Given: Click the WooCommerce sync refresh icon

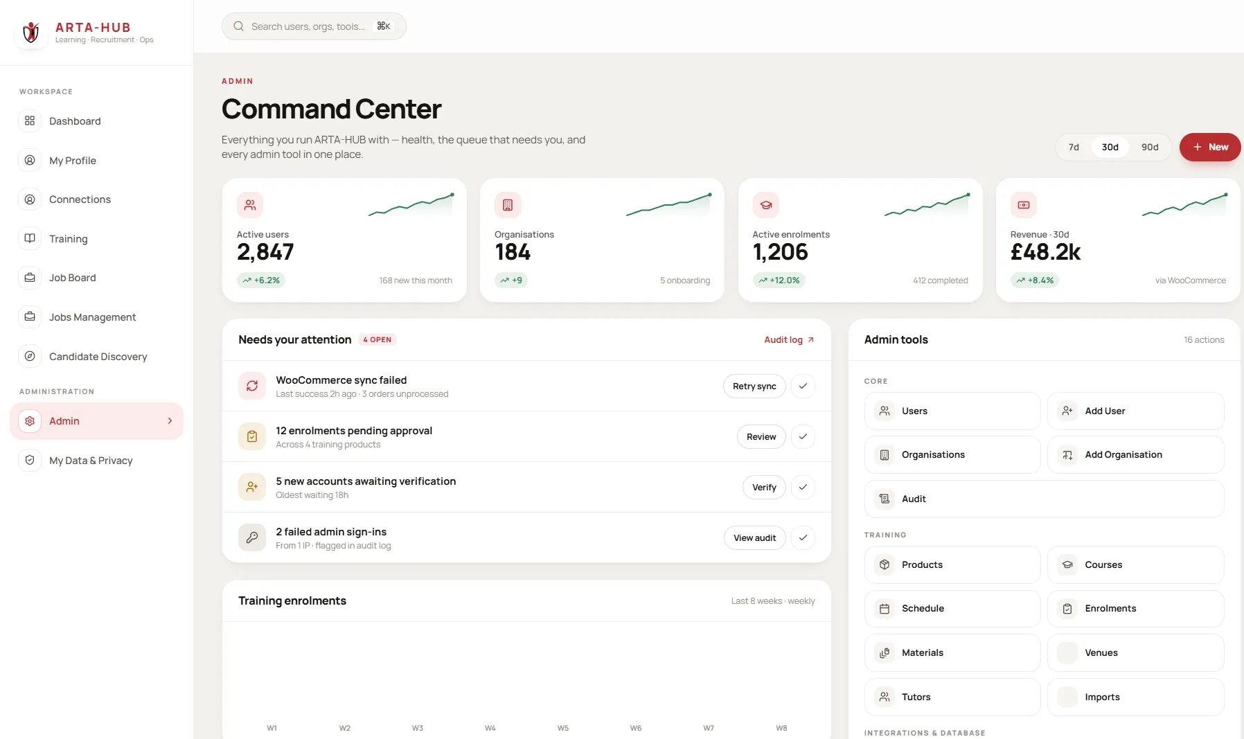Looking at the screenshot, I should [252, 386].
